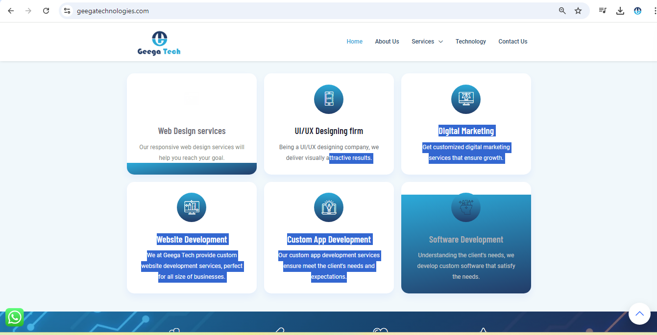Image resolution: width=657 pixels, height=335 pixels.
Task: Click the Geega Tech logo
Action: pyautogui.click(x=159, y=43)
